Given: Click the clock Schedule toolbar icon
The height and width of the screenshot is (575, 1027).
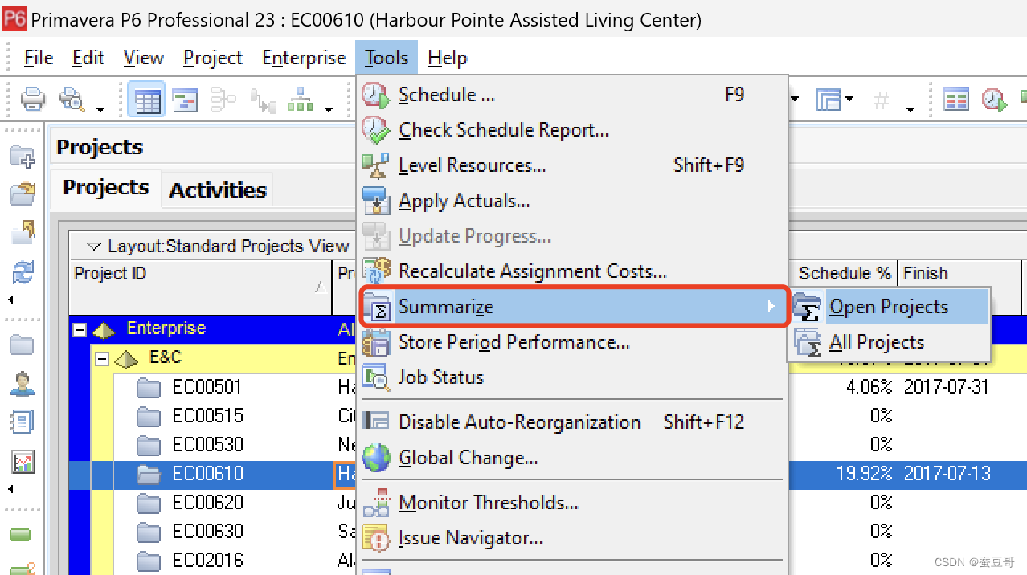Looking at the screenshot, I should 994,100.
